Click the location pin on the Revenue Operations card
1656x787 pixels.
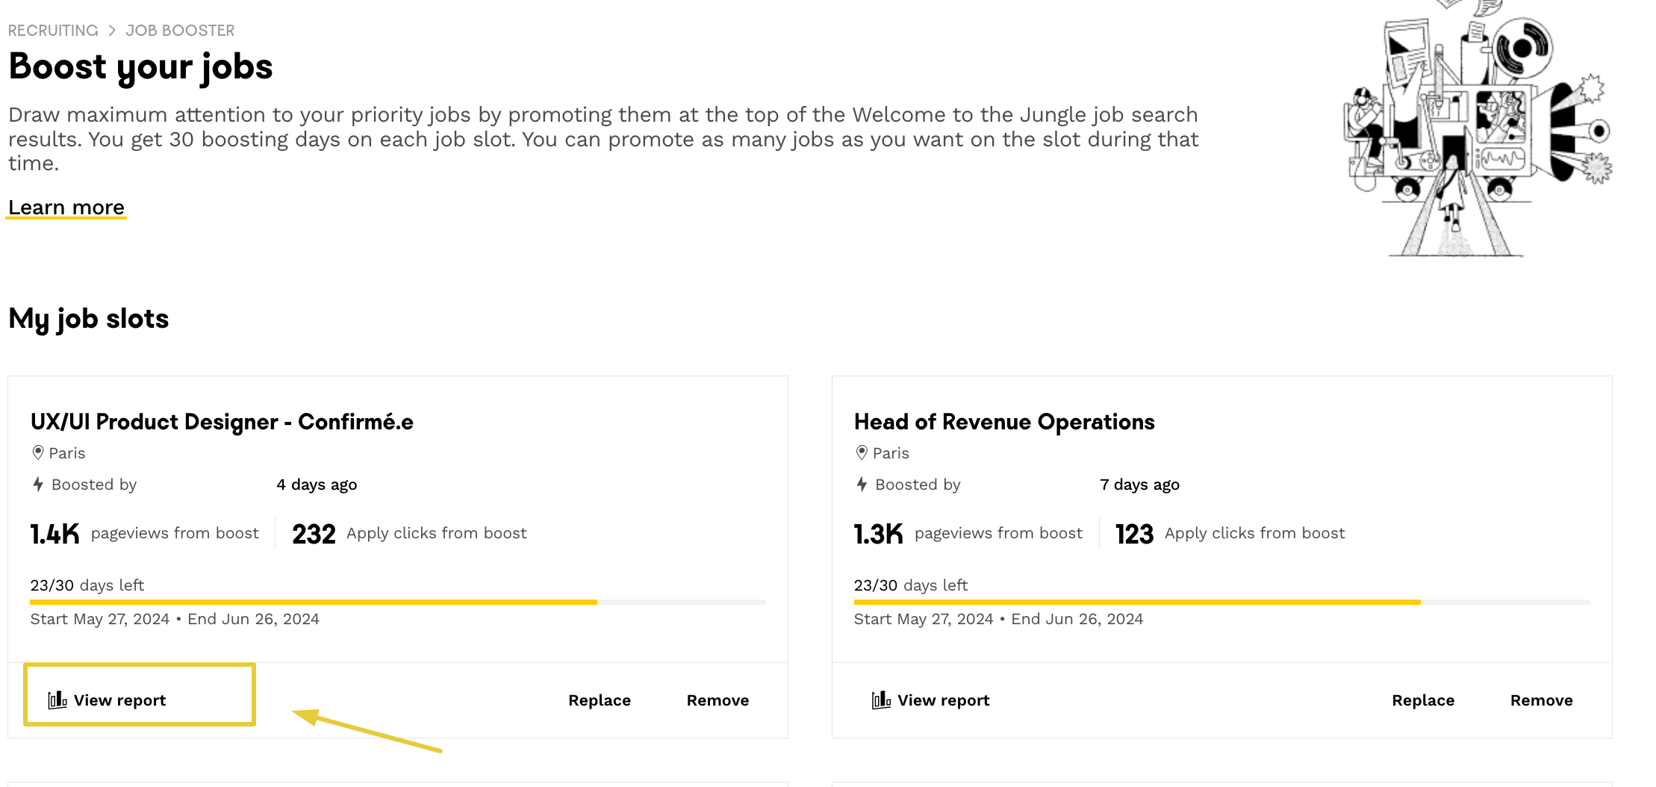[862, 453]
